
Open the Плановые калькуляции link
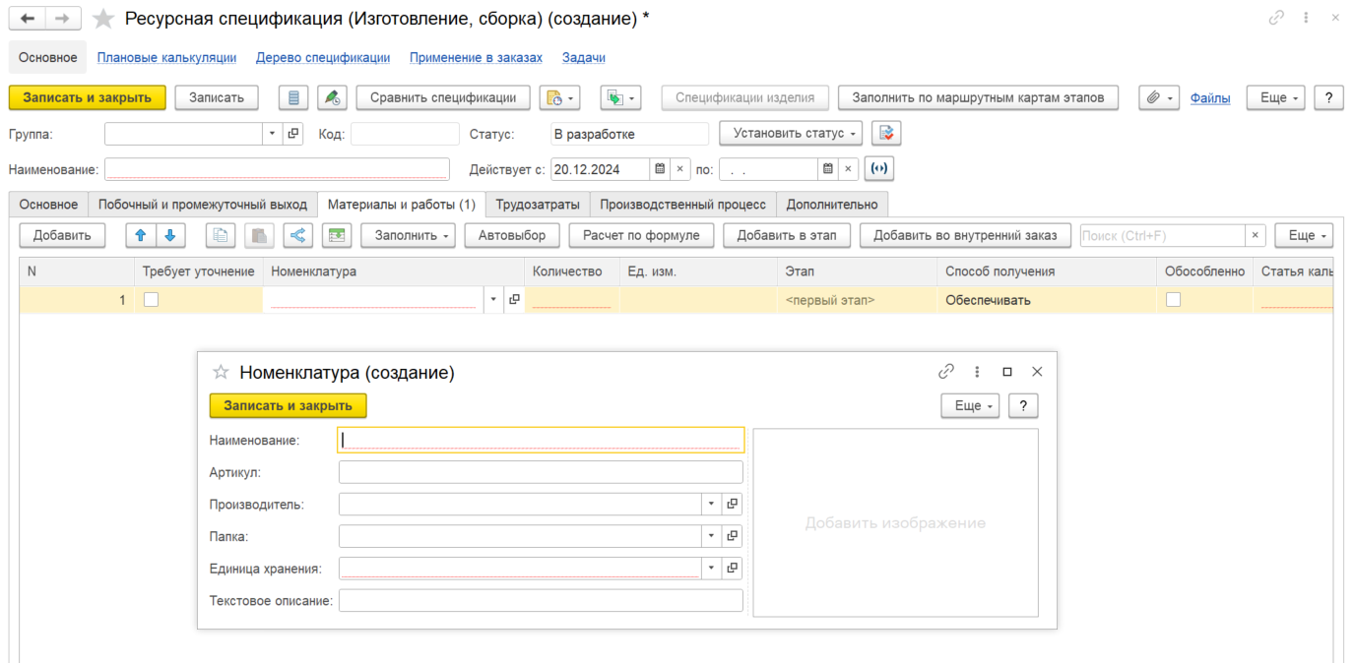click(x=166, y=58)
